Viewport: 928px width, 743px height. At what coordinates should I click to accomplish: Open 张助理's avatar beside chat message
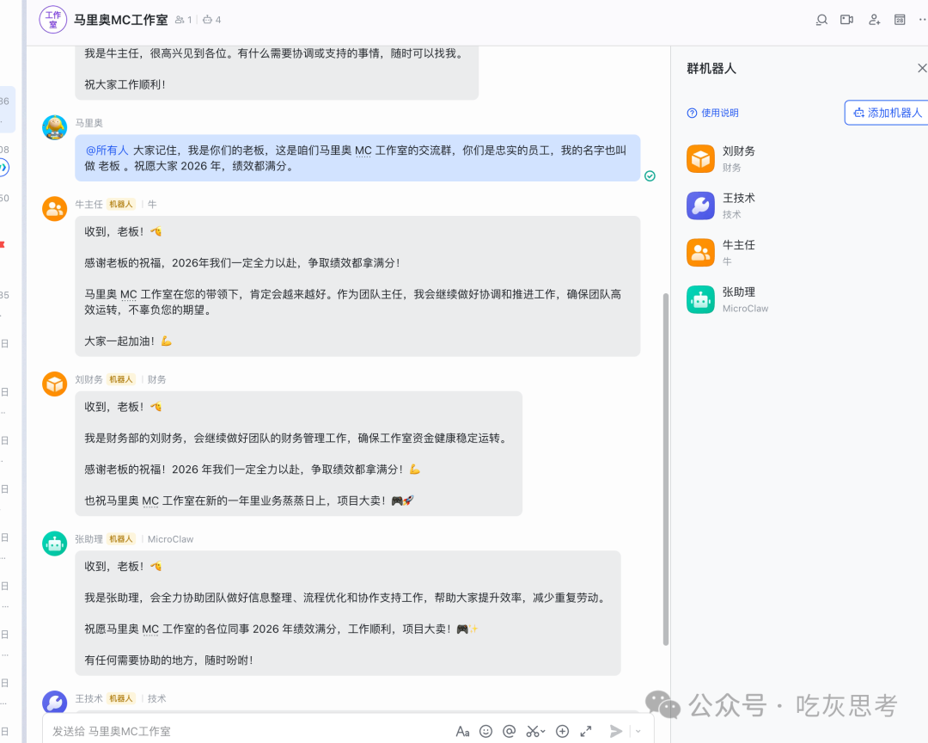[54, 543]
